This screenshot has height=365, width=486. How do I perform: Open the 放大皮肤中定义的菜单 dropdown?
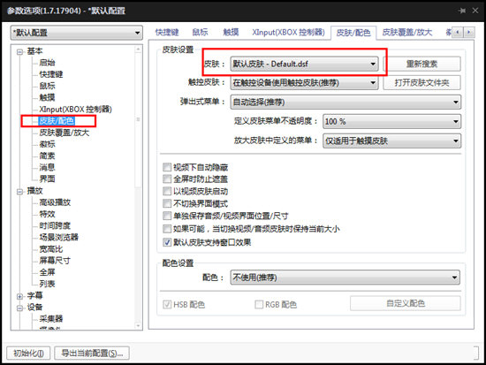pos(391,141)
